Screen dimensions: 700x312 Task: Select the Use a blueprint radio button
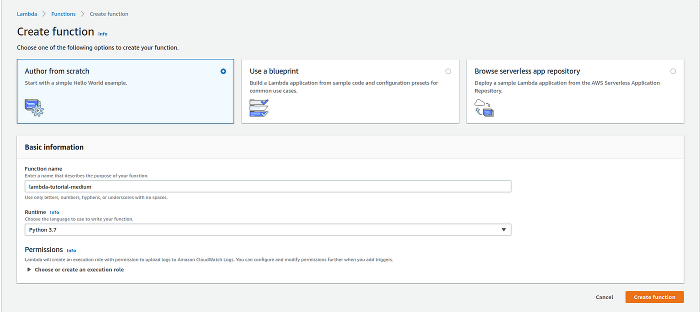448,71
